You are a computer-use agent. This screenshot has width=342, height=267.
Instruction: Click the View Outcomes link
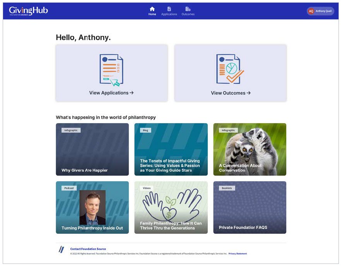point(231,93)
